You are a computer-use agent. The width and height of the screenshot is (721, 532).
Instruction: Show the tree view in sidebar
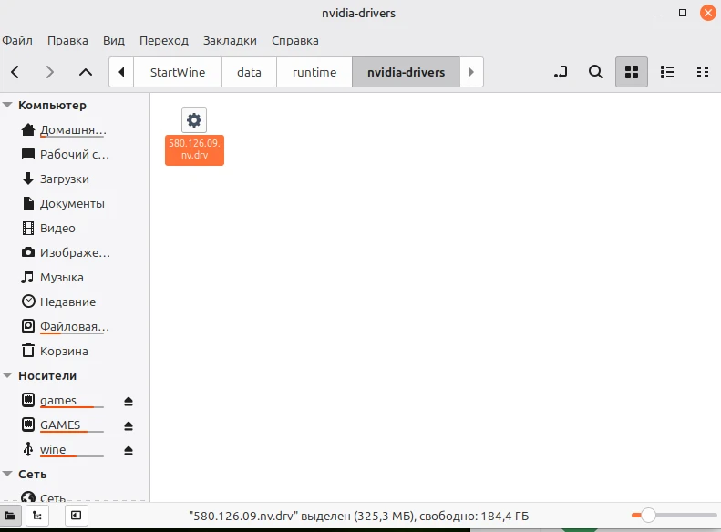[36, 516]
